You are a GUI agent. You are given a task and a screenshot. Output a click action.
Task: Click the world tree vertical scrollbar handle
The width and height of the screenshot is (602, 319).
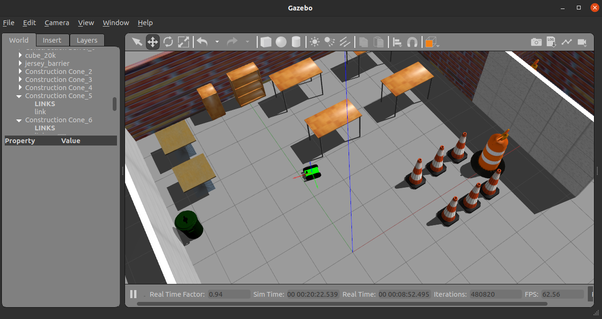coord(115,104)
